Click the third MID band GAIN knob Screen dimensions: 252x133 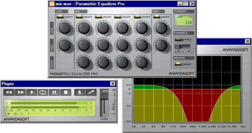point(122,28)
